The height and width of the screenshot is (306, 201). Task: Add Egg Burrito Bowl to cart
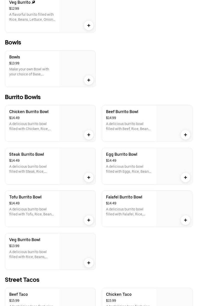[x=185, y=177]
